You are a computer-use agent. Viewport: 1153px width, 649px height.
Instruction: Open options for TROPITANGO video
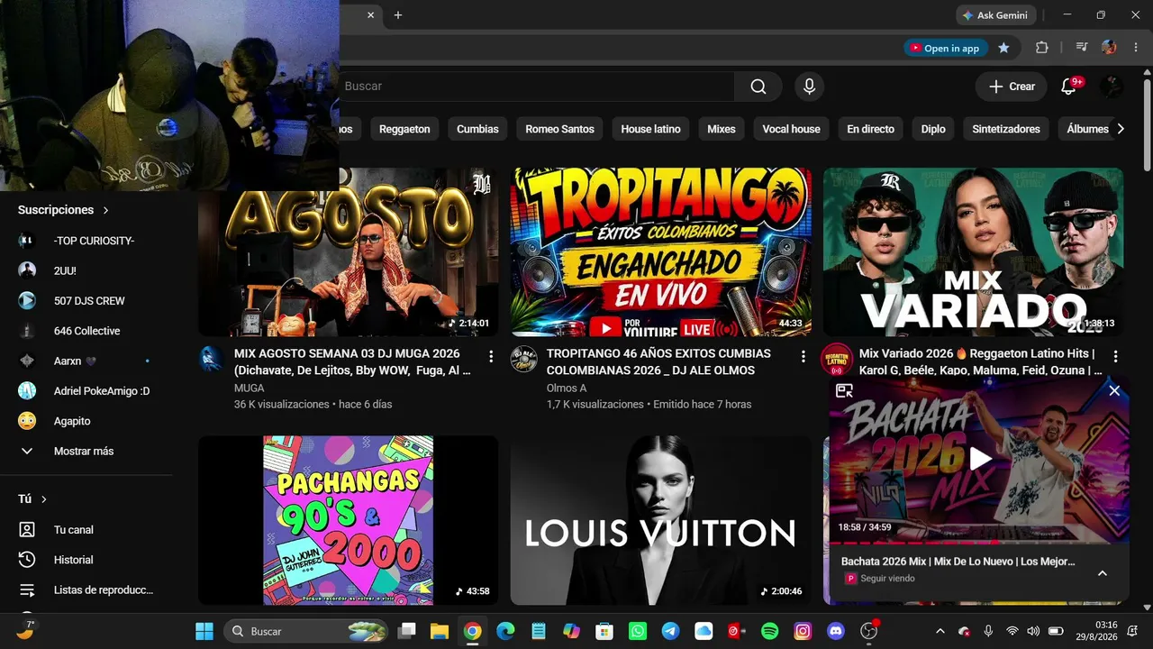[x=803, y=357]
